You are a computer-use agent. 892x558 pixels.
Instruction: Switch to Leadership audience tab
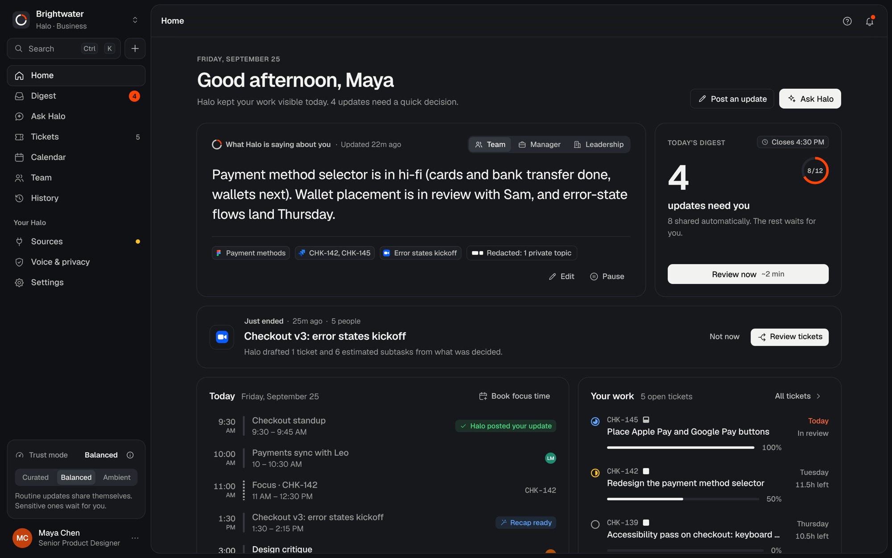[x=599, y=145]
